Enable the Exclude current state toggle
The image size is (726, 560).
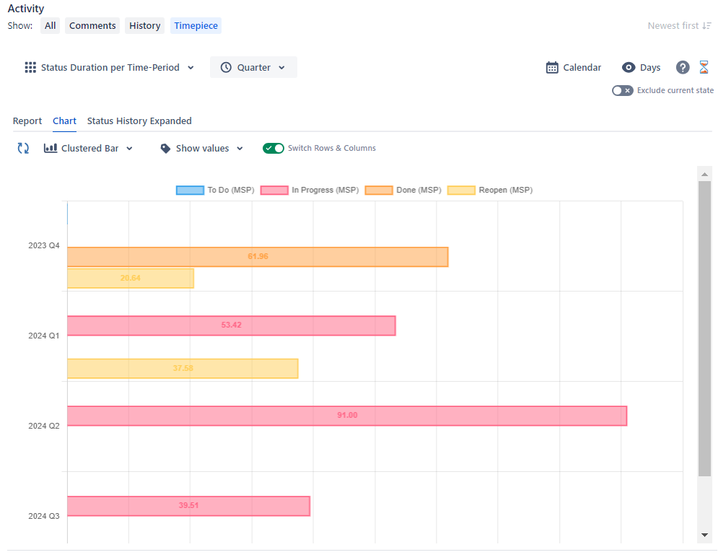pyautogui.click(x=622, y=90)
